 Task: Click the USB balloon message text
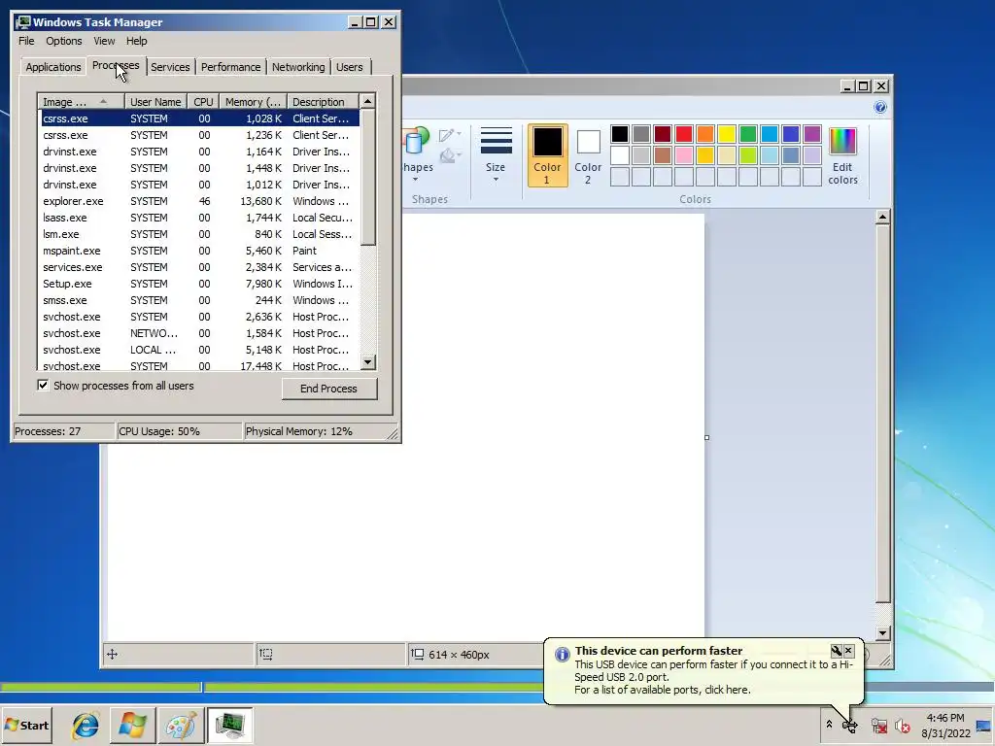pyautogui.click(x=714, y=677)
